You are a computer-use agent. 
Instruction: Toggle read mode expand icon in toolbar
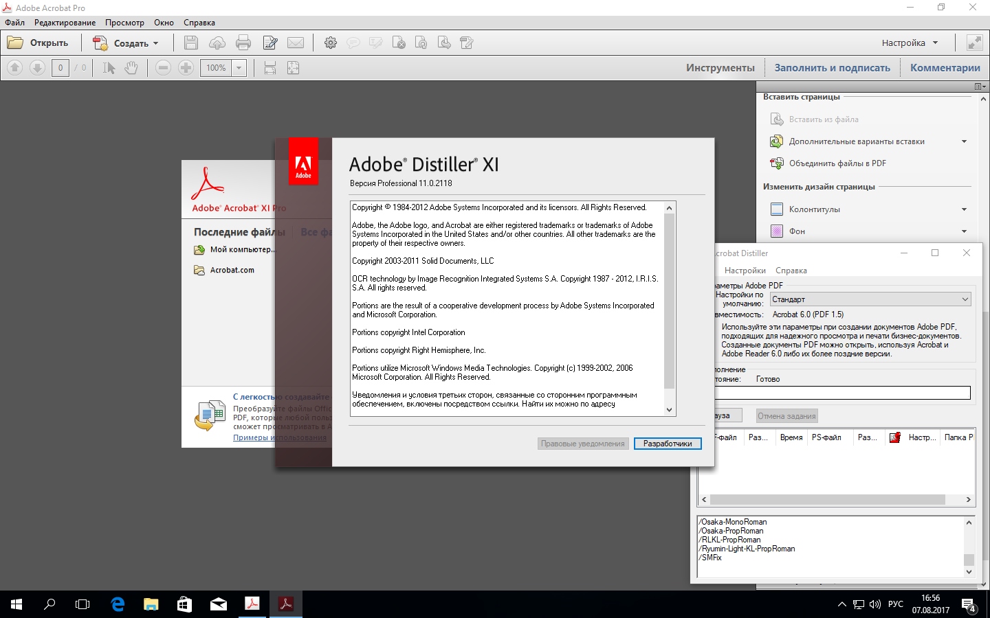[975, 43]
